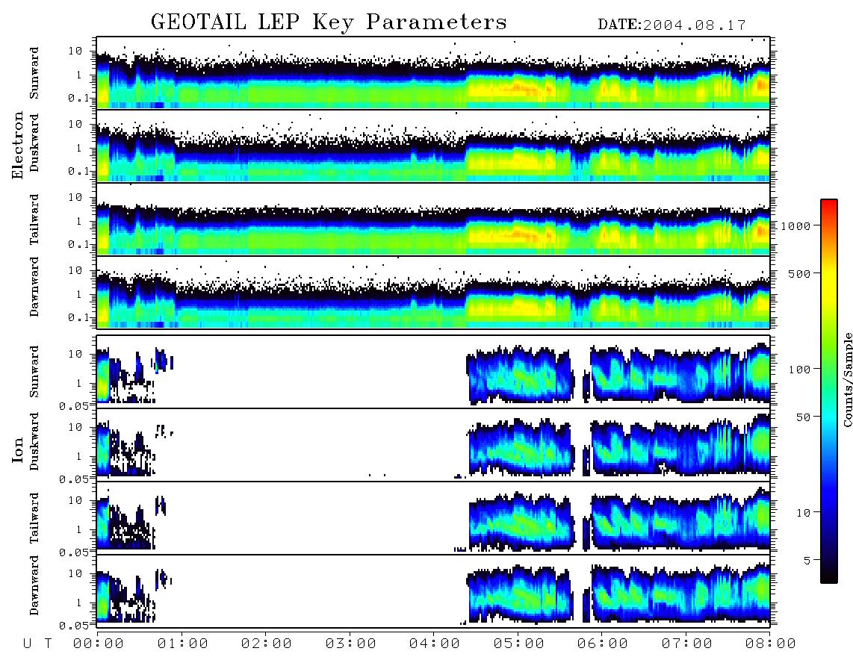Click the Ion Dawnward spectrogram panel
The height and width of the screenshot is (657, 853).
pyautogui.click(x=433, y=591)
